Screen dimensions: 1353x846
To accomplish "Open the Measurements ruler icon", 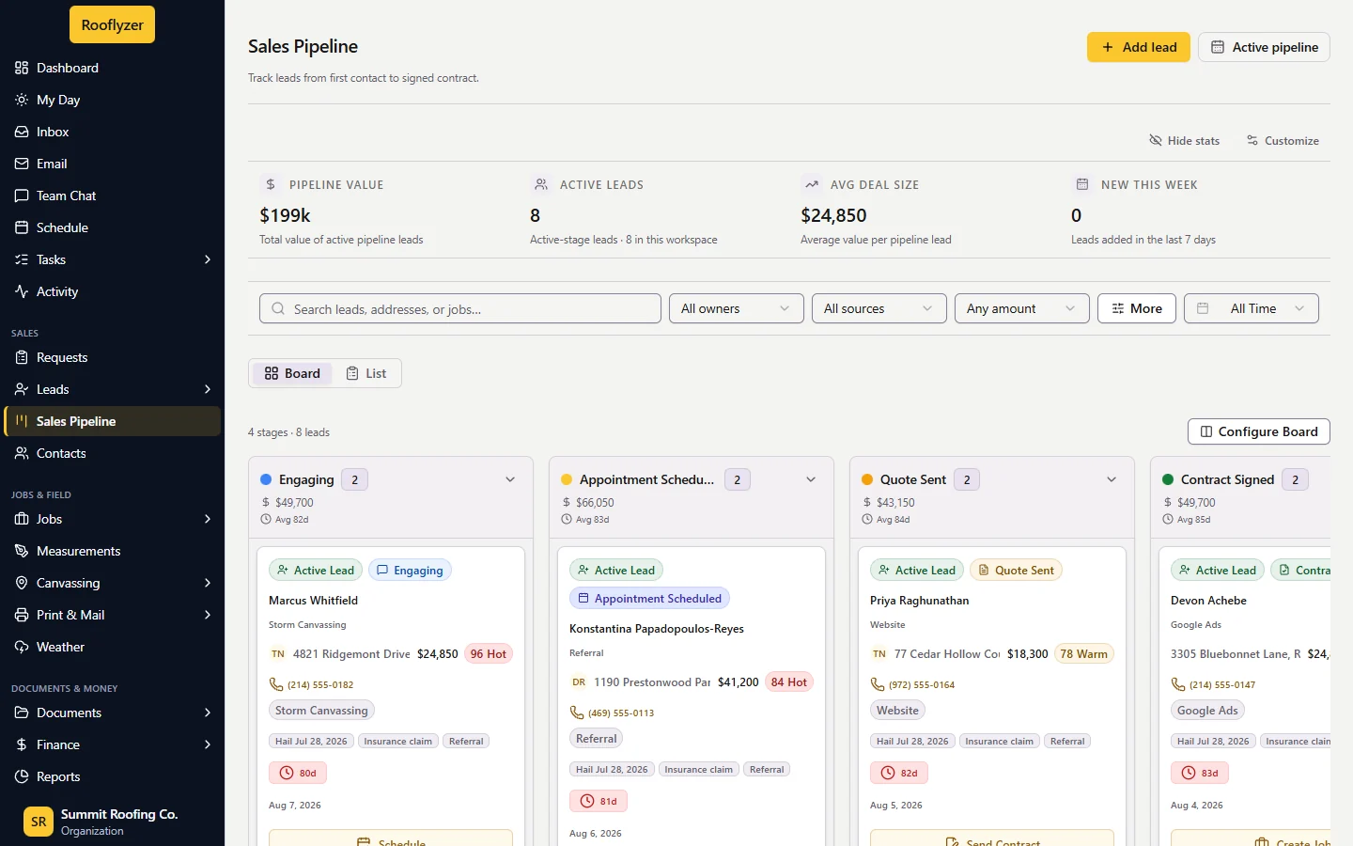I will [x=22, y=551].
